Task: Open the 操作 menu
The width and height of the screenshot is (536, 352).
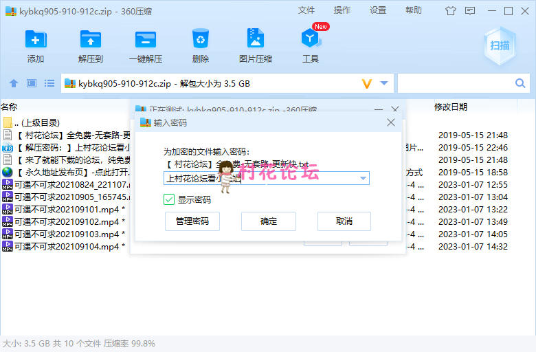Action: [342, 10]
